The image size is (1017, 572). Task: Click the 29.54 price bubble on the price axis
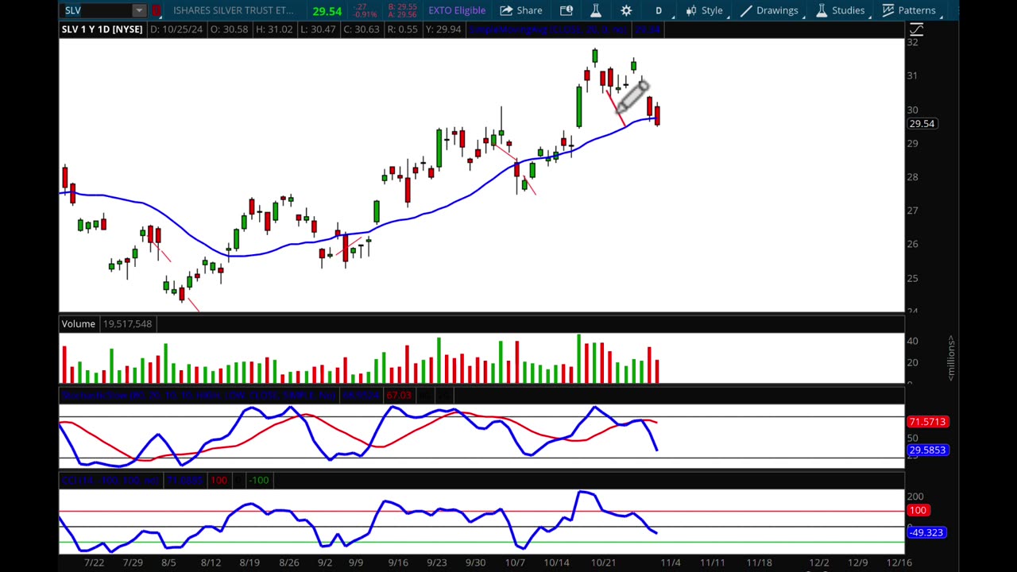point(922,123)
